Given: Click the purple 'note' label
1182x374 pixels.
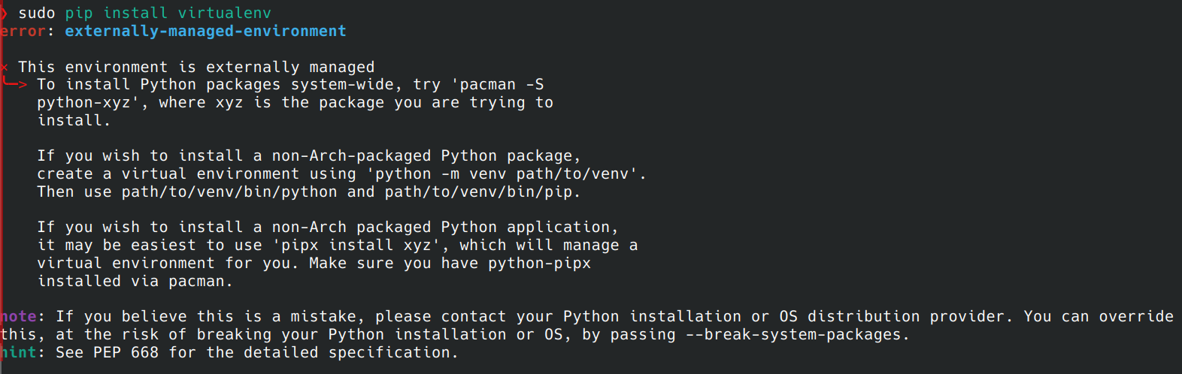Looking at the screenshot, I should tap(19, 316).
